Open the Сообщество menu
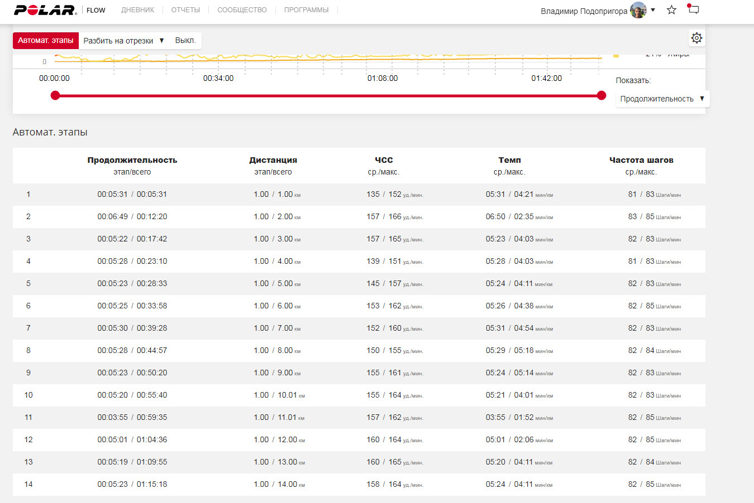Screen dimensions: 754x503 pyautogui.click(x=242, y=10)
